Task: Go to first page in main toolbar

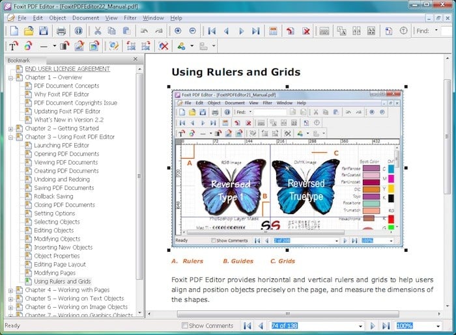Action: pos(212,31)
